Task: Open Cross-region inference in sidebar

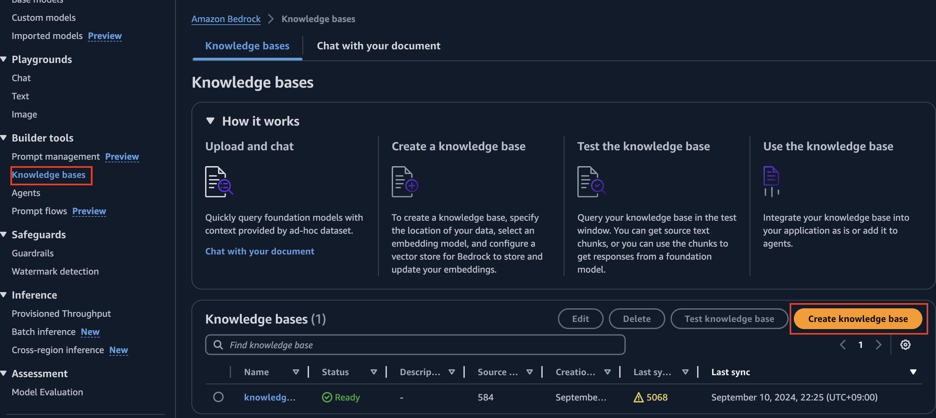Action: (x=58, y=350)
